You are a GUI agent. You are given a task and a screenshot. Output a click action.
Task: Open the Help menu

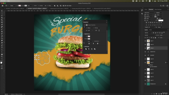(x=8, y=1)
